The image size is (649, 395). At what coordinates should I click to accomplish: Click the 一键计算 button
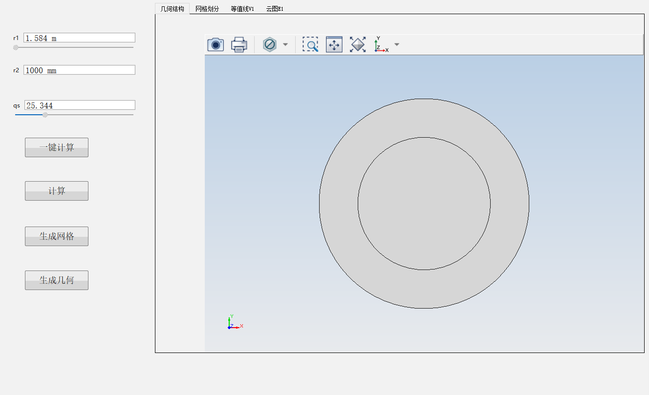(57, 147)
